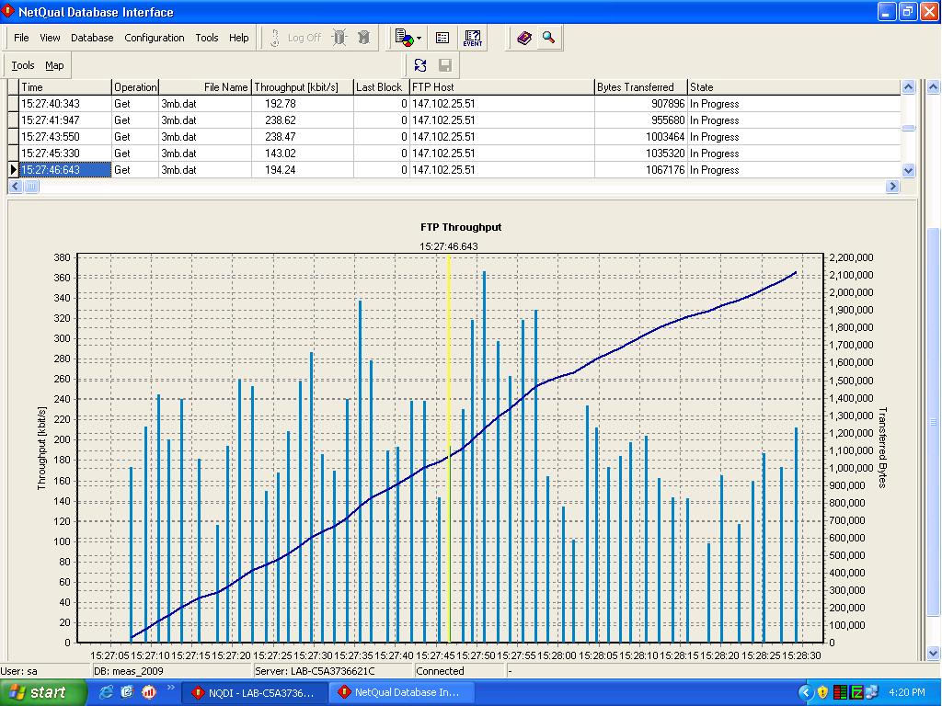Click the Time column header
This screenshot has height=706, width=942.
point(65,87)
